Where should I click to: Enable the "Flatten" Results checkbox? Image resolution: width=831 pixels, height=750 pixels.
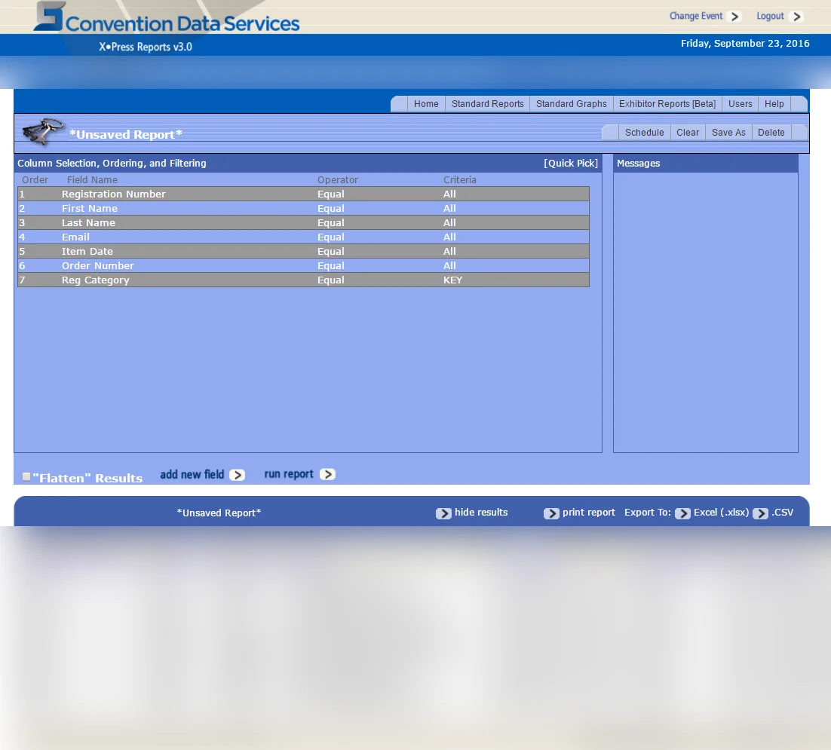pos(26,476)
